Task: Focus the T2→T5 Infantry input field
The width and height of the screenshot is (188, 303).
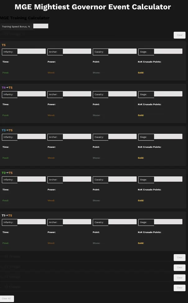Action: 32,179
